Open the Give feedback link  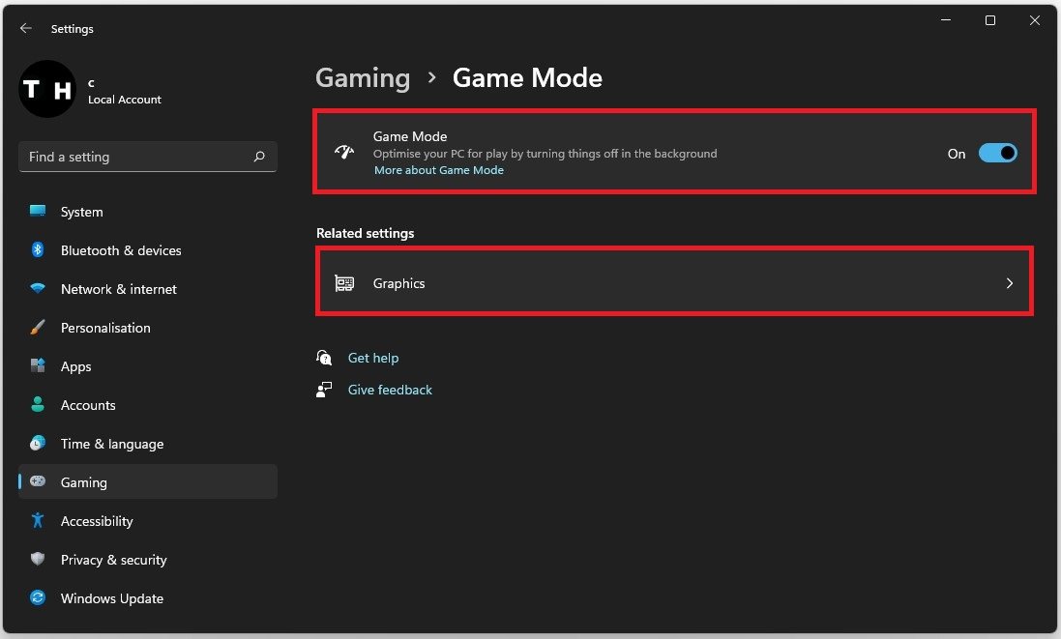click(x=390, y=390)
